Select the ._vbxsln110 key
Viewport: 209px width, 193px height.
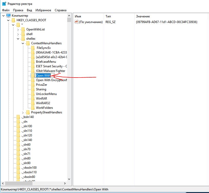(29, 172)
